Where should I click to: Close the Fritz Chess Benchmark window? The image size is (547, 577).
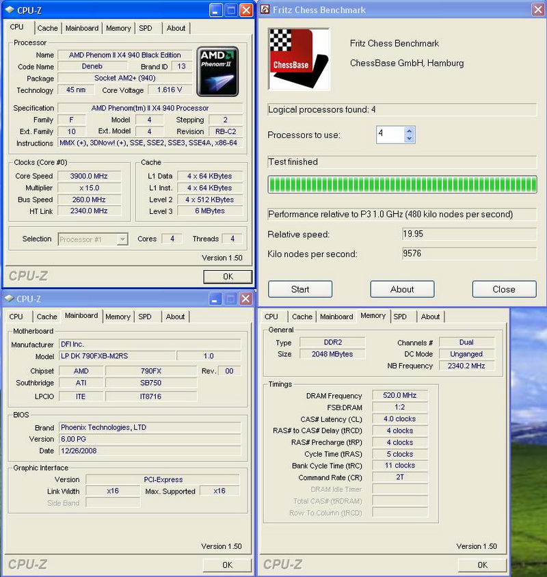(538, 10)
